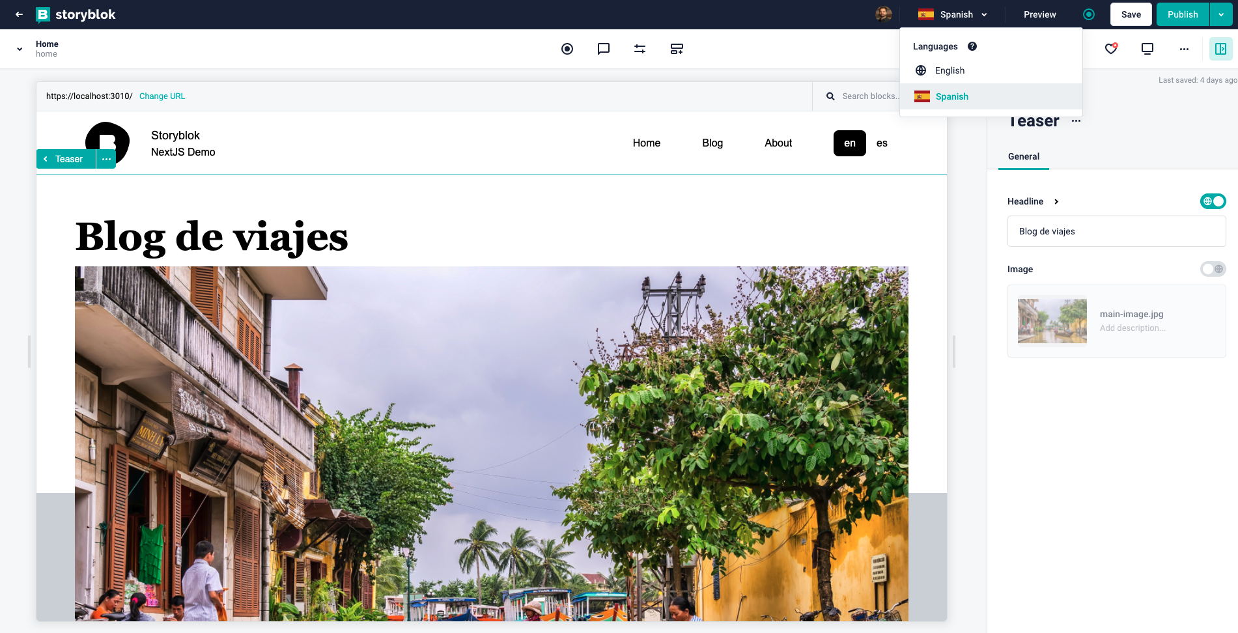Click the back arrow in the top bar

19,14
